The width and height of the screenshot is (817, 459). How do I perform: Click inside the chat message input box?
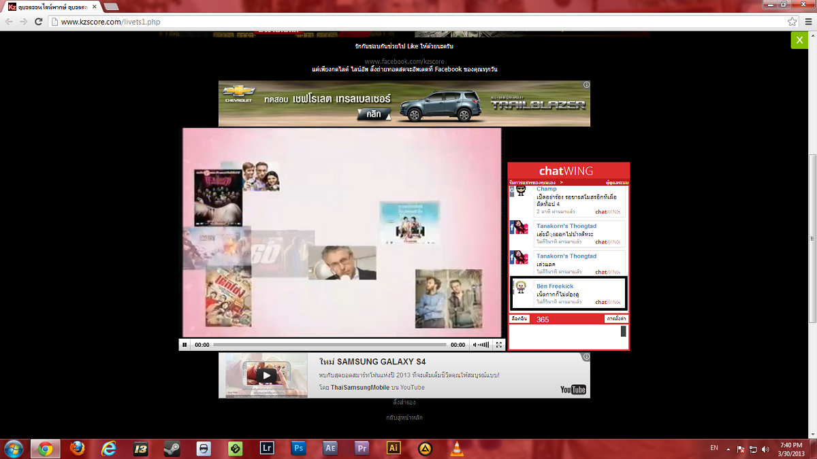click(564, 337)
